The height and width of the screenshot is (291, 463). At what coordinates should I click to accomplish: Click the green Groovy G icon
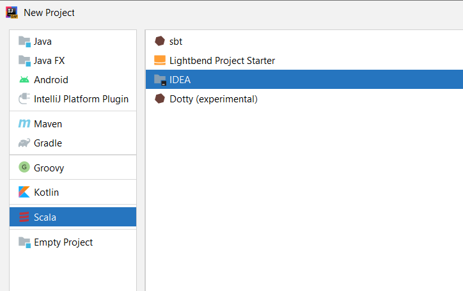pos(24,167)
